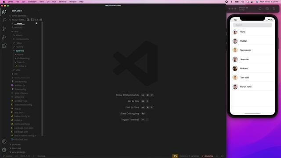281x158 pixels.
Task: Open package.json file
Action: [x=21, y=132]
